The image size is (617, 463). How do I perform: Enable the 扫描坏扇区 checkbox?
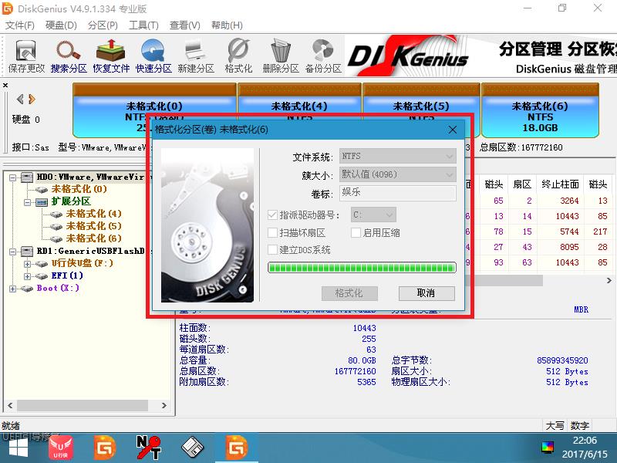pos(271,233)
